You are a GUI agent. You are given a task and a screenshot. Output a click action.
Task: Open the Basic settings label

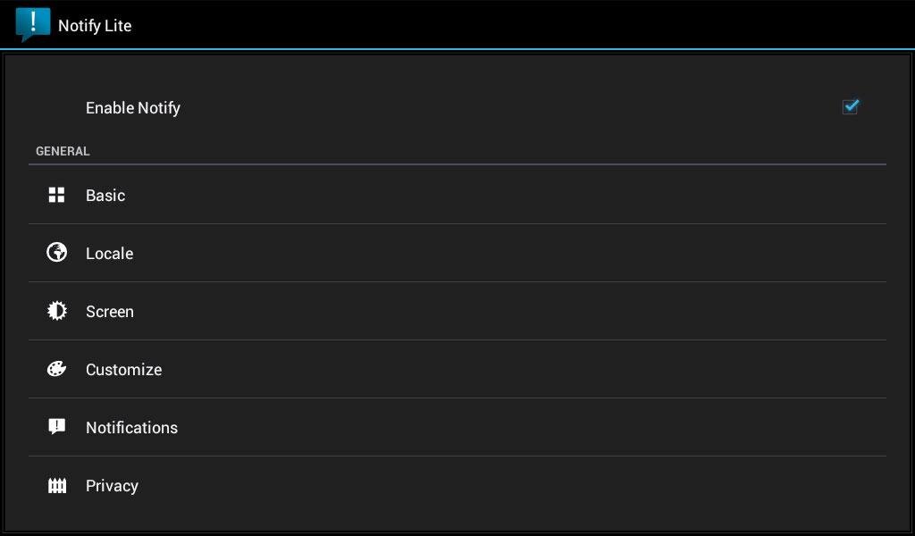[105, 196]
